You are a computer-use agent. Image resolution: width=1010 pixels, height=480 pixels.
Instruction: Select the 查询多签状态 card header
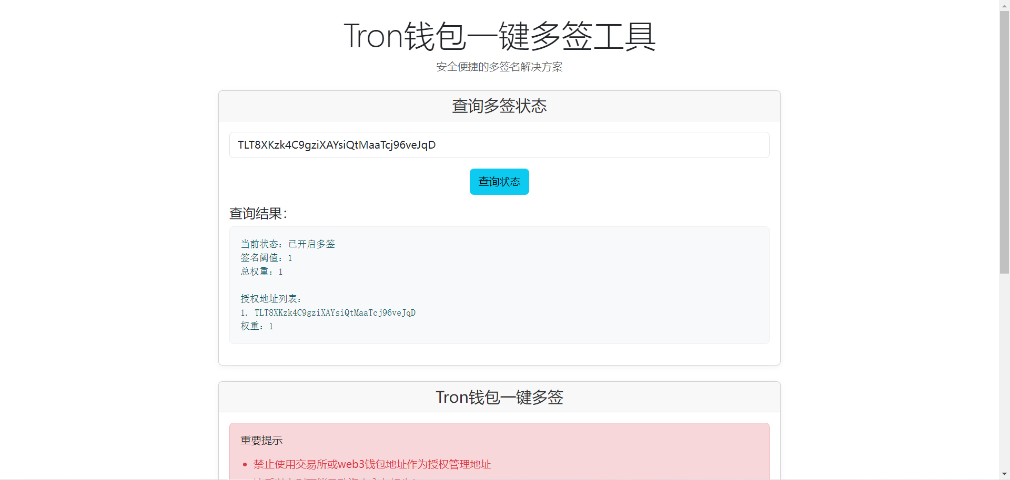click(499, 106)
